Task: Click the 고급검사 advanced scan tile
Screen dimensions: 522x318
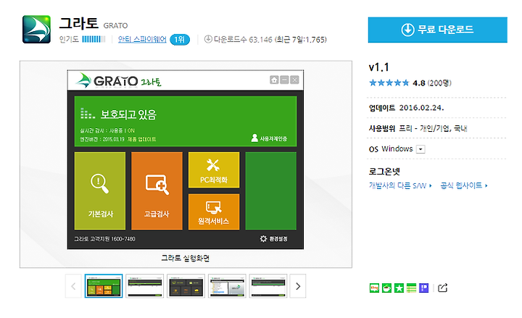Action: pyautogui.click(x=157, y=191)
